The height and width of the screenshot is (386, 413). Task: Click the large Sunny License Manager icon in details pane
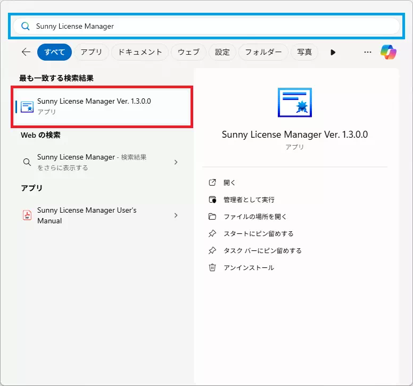(x=295, y=103)
